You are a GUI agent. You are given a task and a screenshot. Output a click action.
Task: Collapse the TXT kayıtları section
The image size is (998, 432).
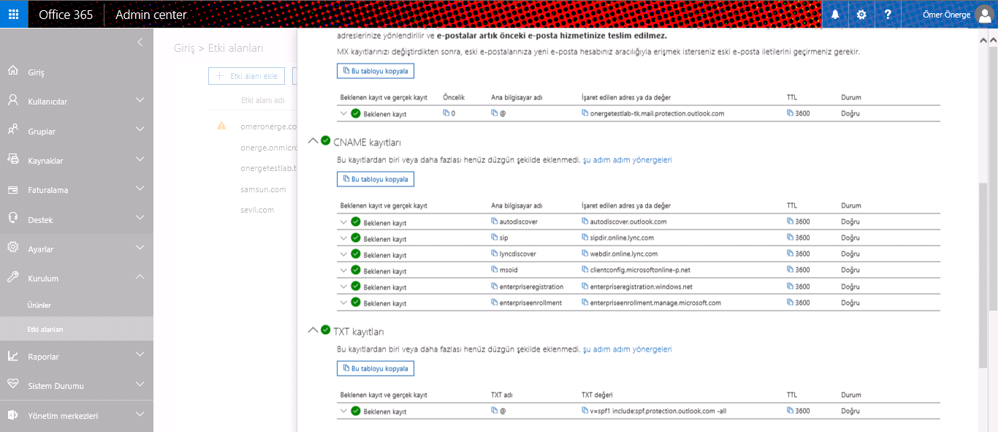coord(313,330)
